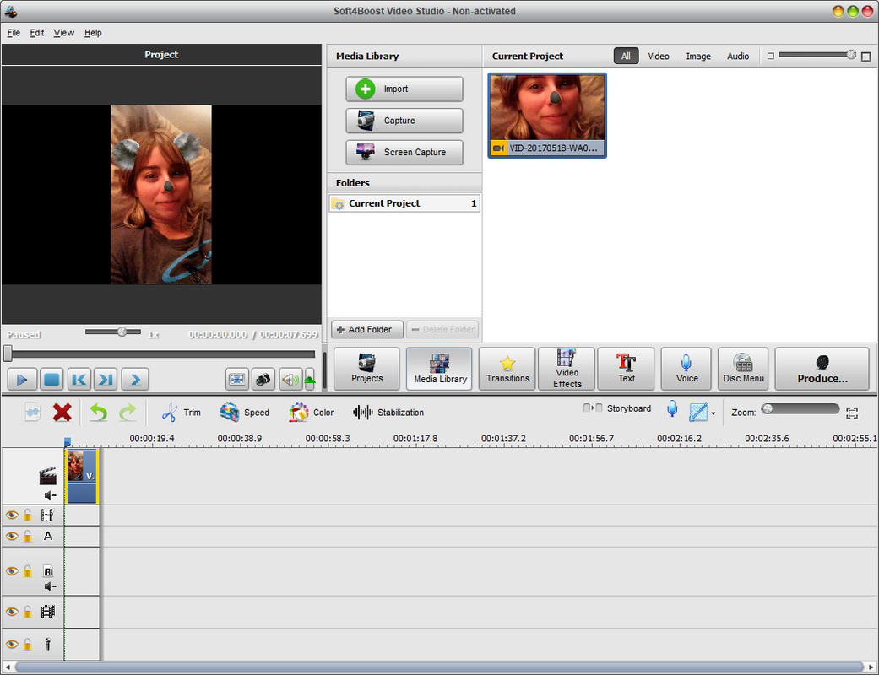This screenshot has width=879, height=675.
Task: Click the Import button
Action: (x=404, y=89)
